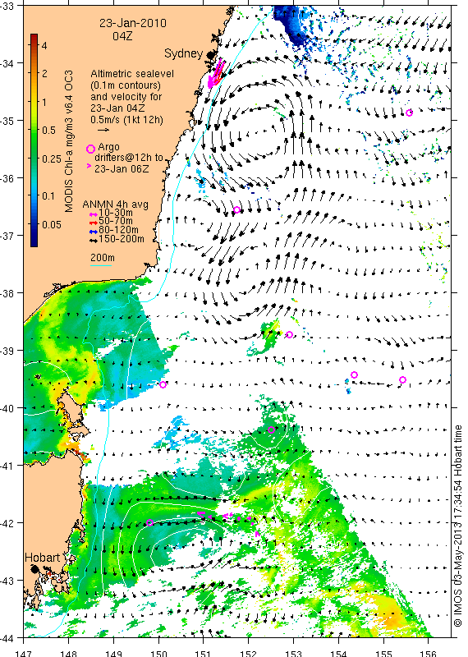This screenshot has height=657, width=468.
Task: Click the '23-Jan 06Z' legend text
Action: click(122, 169)
